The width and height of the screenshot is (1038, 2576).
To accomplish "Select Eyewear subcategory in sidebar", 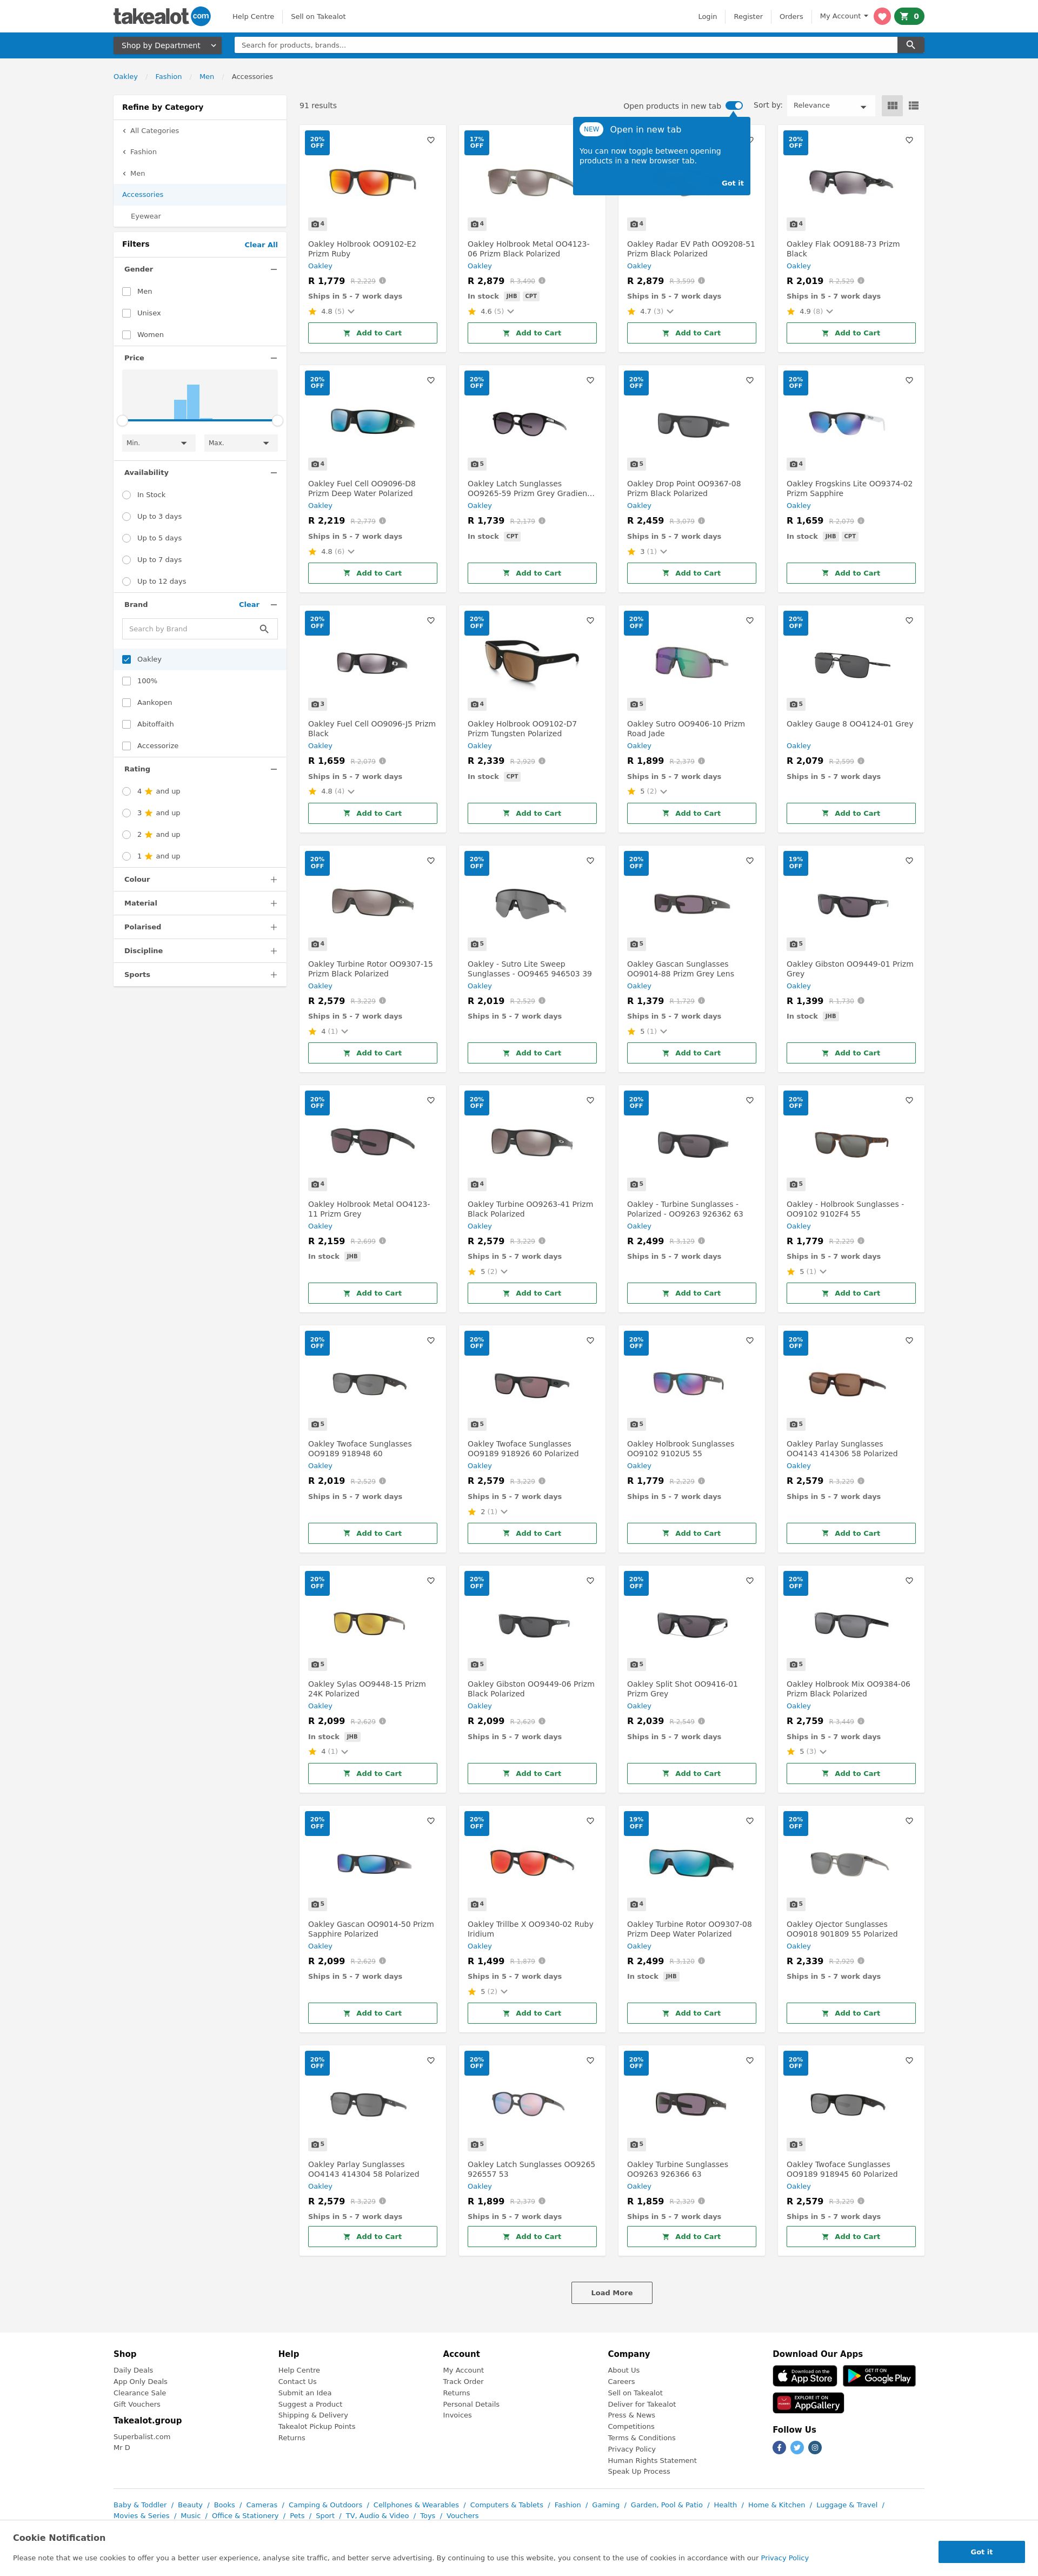I will point(146,216).
